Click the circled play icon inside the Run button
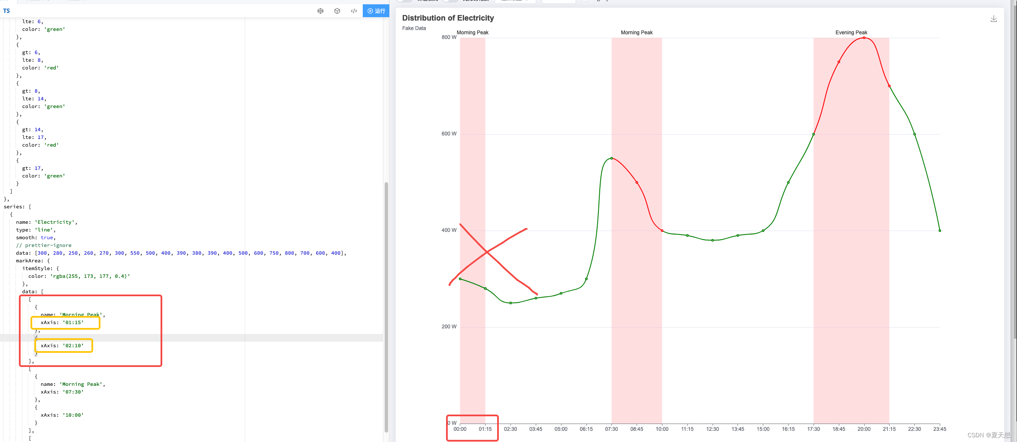This screenshot has height=442, width=1017. click(370, 11)
